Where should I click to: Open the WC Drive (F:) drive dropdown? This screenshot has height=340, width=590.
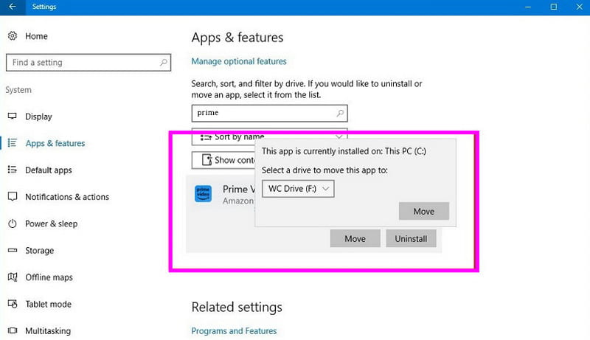[x=298, y=189]
